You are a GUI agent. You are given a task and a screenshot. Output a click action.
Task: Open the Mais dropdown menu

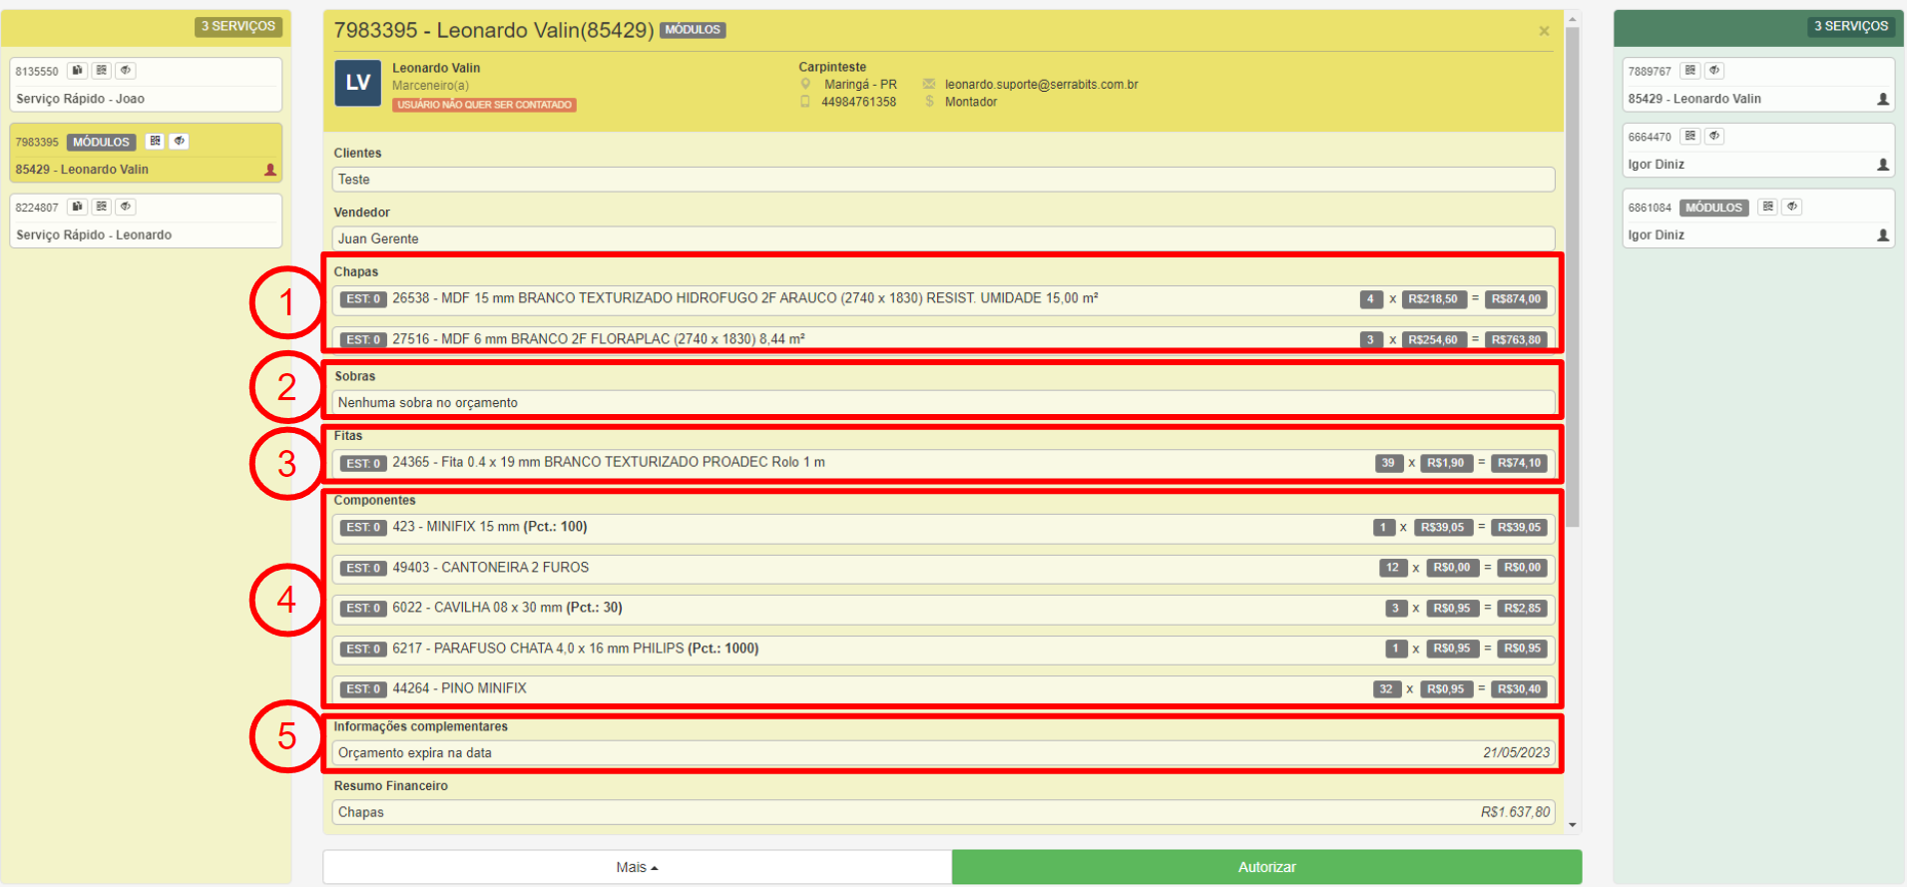click(637, 867)
